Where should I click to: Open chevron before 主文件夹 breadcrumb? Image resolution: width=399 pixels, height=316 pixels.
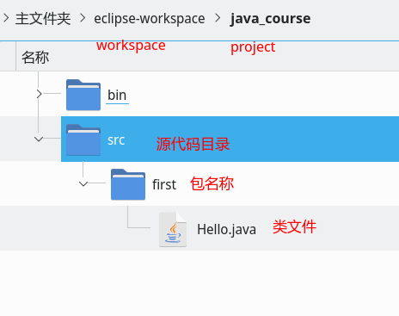6,18
